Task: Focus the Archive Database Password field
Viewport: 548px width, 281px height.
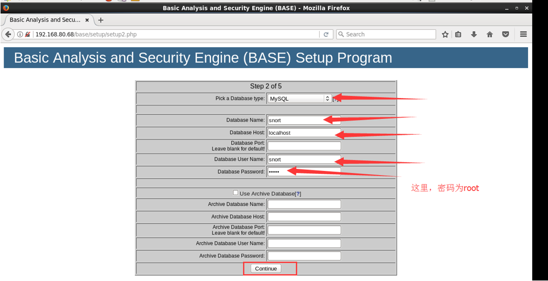Action: 304,256
